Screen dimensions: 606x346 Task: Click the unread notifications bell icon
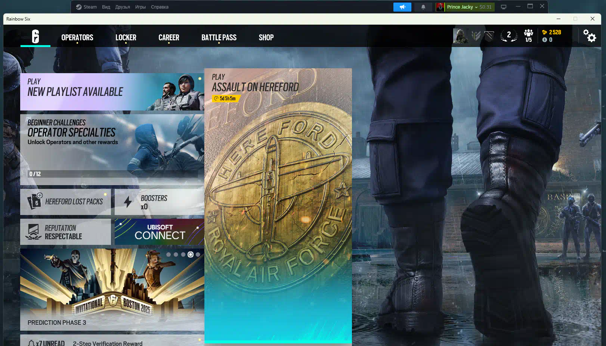tap(31, 343)
